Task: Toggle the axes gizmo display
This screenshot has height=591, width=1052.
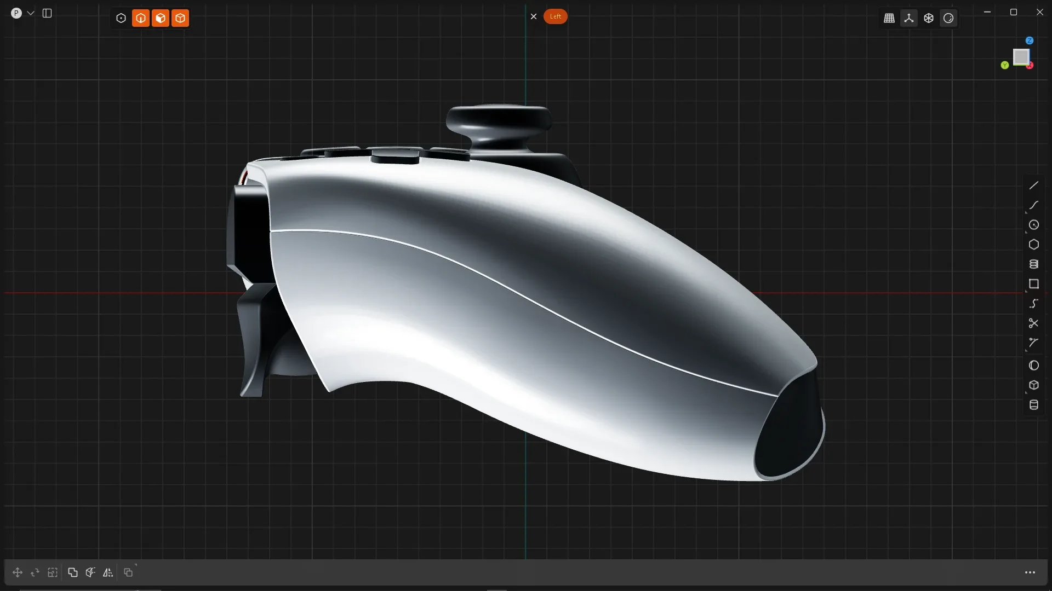Action: pos(909,18)
